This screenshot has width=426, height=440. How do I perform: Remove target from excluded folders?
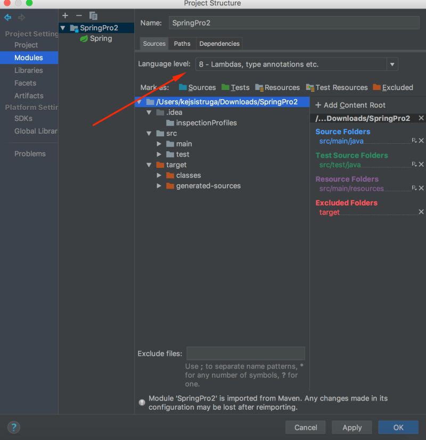pyautogui.click(x=421, y=212)
